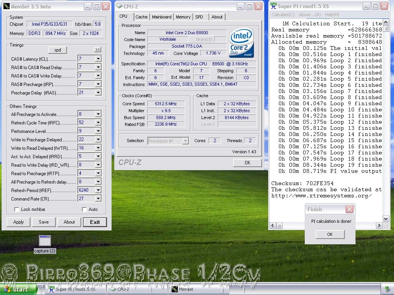Open Act. to Act. Delayed (tRRD) dropdown
Viewport: 394px width, 295px height.
pos(98,156)
